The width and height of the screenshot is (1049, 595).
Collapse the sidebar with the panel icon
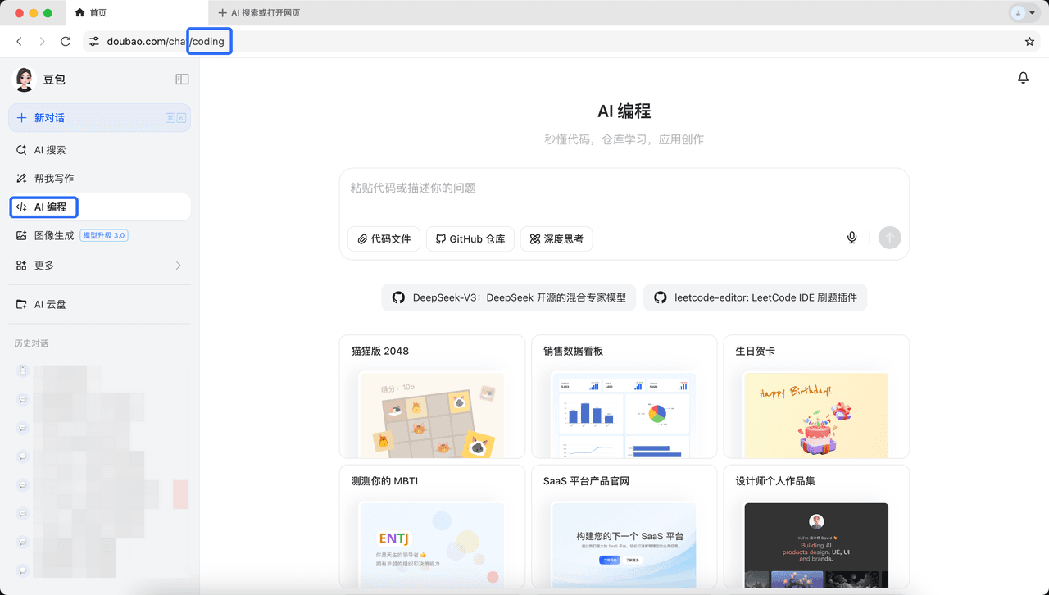point(182,79)
